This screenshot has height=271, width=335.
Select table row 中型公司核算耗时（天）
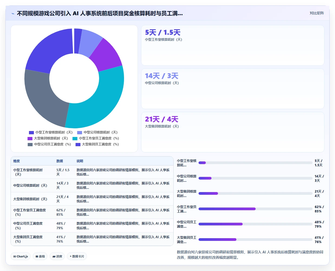[92, 186]
